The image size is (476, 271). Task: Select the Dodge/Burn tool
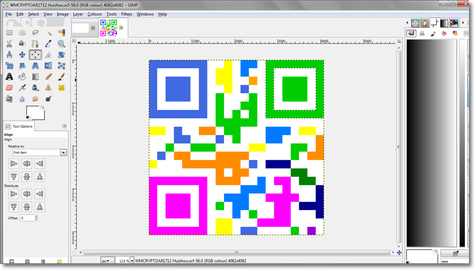tap(48, 99)
